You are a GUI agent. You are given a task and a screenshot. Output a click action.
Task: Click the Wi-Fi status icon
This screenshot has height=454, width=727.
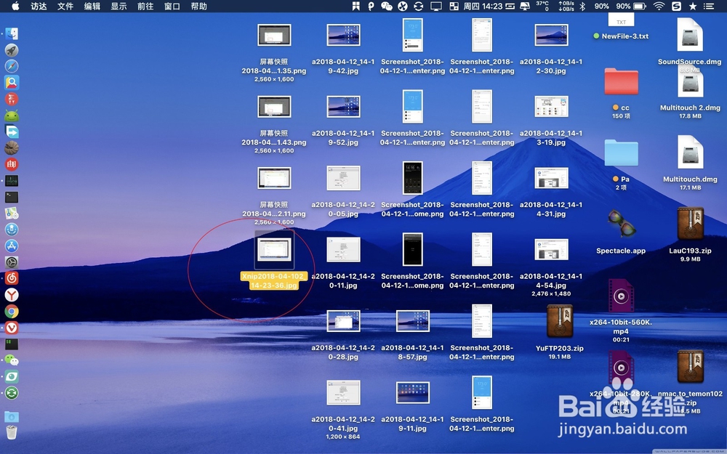(659, 6)
